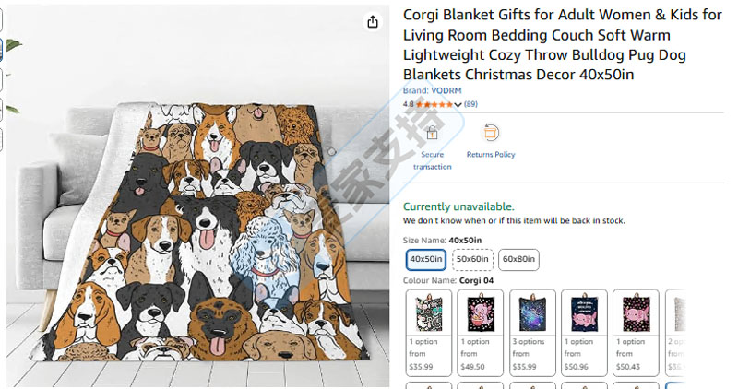Click the Returns Policy box icon
The image size is (738, 389).
click(491, 133)
